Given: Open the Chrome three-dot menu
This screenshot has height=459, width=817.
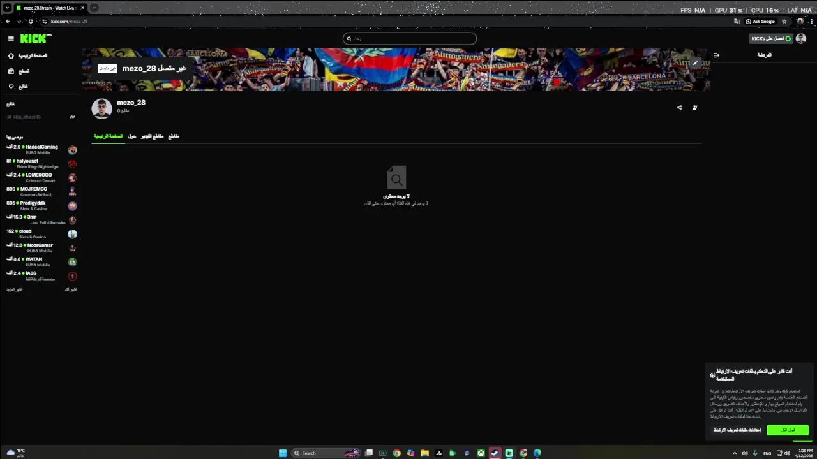Looking at the screenshot, I should (811, 21).
